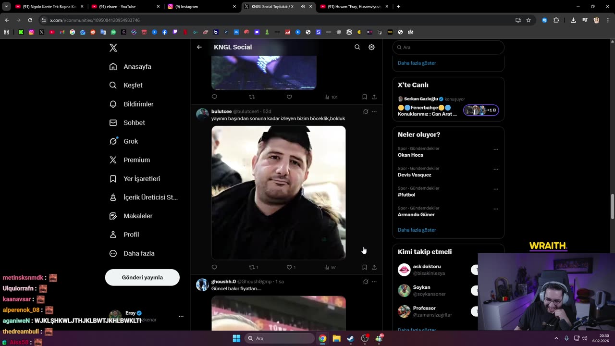
Task: Open Eray account menu dots
Action: tap(181, 316)
